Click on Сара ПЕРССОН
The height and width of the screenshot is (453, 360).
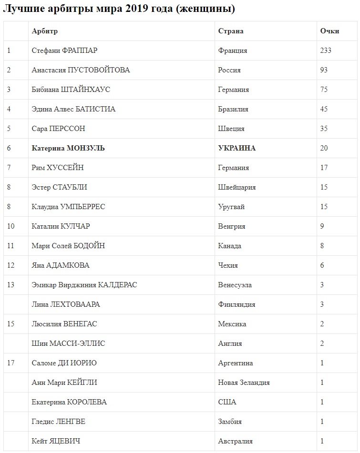coord(59,129)
